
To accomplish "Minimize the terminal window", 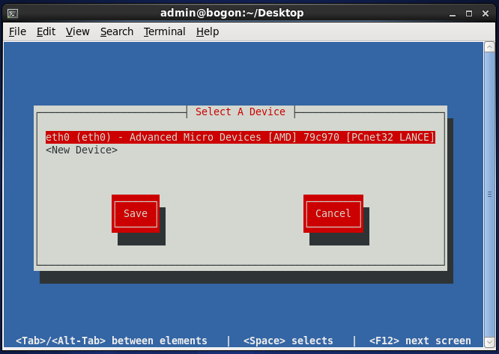I will pyautogui.click(x=453, y=13).
